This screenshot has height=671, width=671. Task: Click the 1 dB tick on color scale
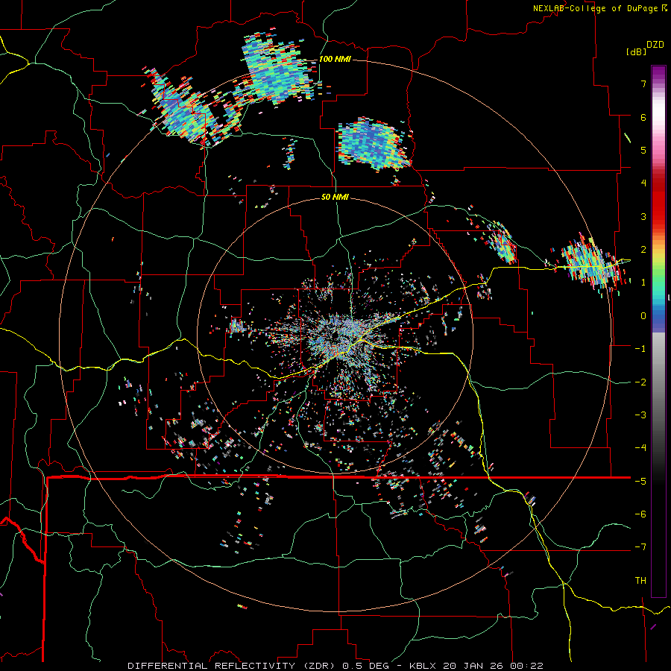tap(643, 283)
